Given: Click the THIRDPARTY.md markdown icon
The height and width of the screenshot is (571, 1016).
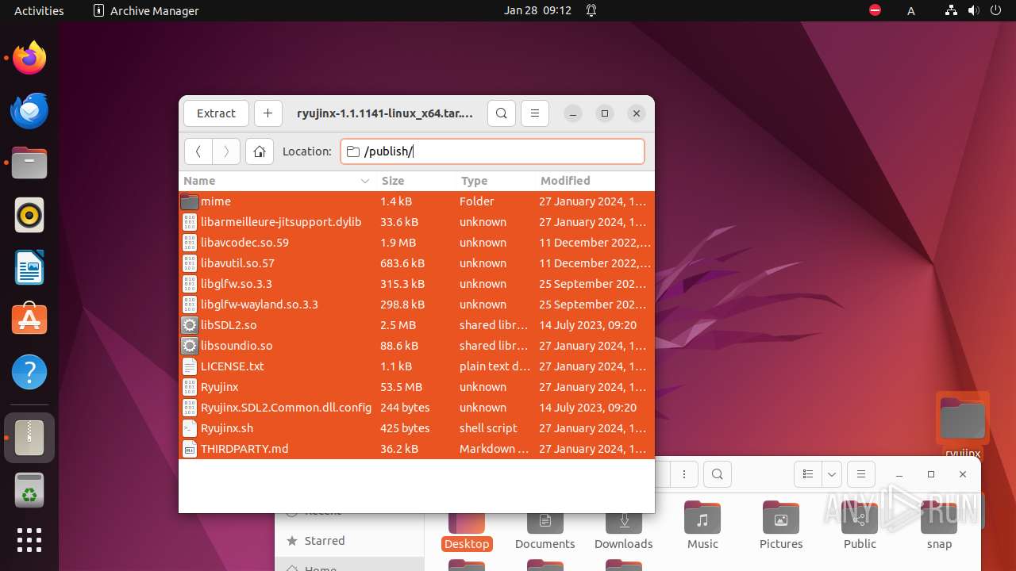Looking at the screenshot, I should coord(189,449).
